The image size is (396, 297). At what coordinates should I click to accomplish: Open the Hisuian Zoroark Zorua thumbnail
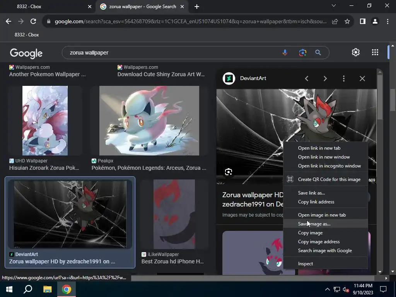point(45,121)
